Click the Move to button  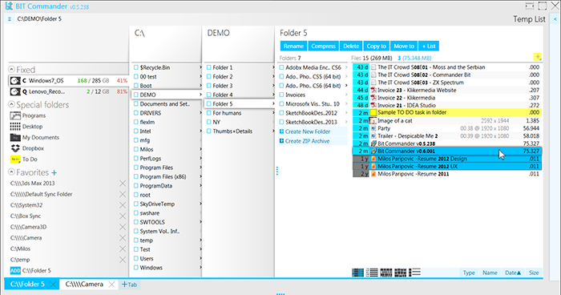point(404,46)
